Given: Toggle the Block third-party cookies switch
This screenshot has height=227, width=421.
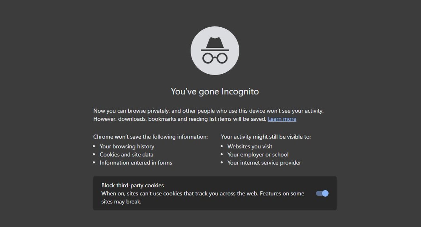Looking at the screenshot, I should pos(322,193).
